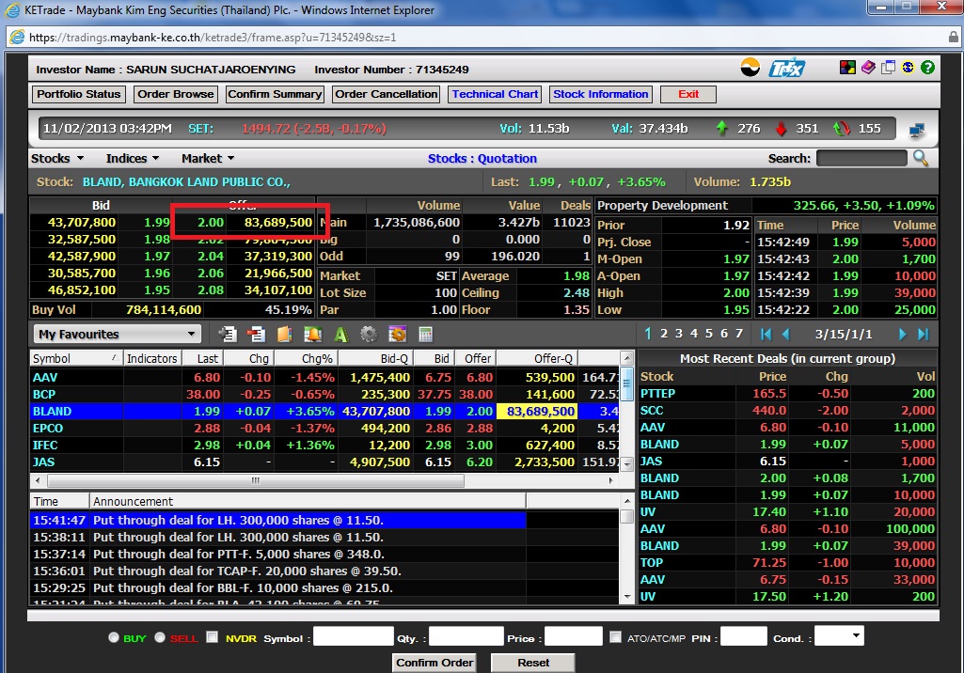Open the Stocks dropdown menu

pyautogui.click(x=57, y=159)
